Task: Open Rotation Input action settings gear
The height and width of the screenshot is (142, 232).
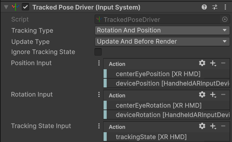Action: point(202,95)
